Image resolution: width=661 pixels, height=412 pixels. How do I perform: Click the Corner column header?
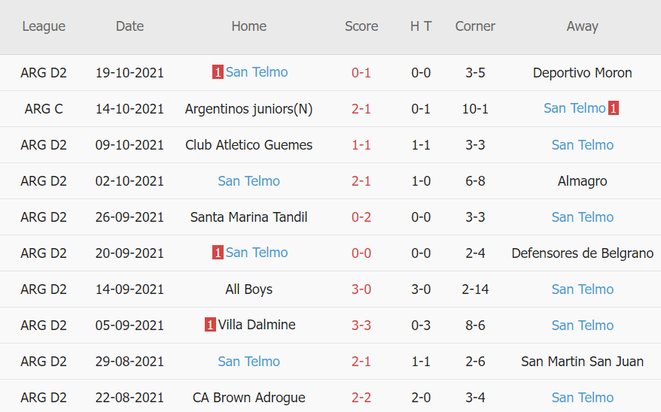click(475, 26)
